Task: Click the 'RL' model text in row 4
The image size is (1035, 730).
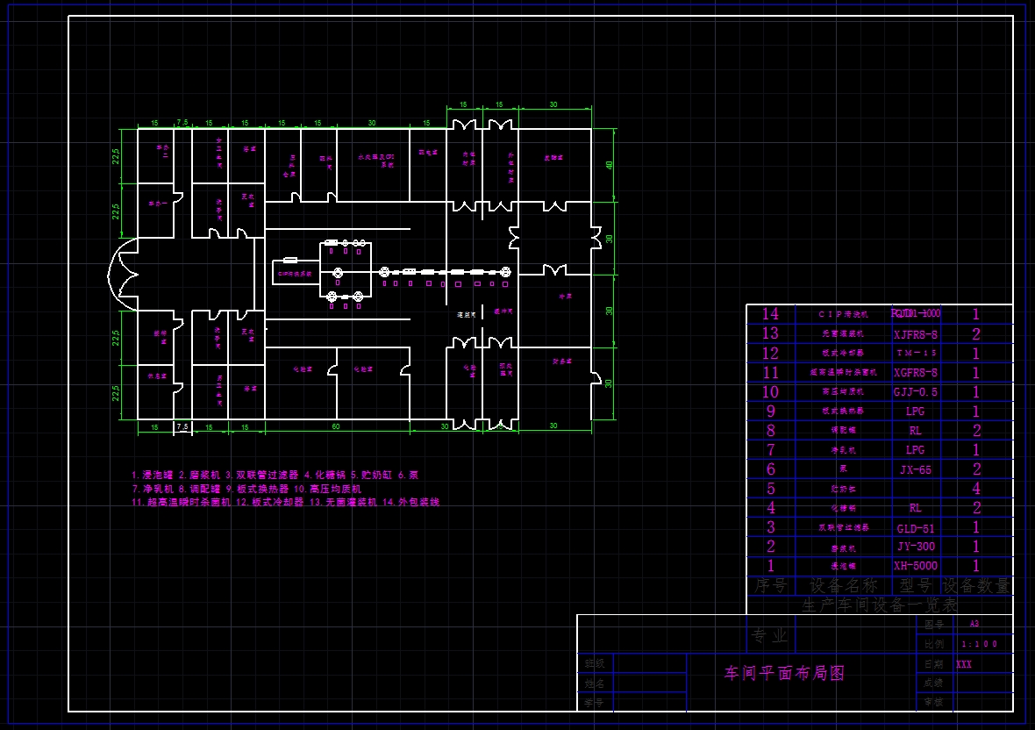Action: (916, 508)
